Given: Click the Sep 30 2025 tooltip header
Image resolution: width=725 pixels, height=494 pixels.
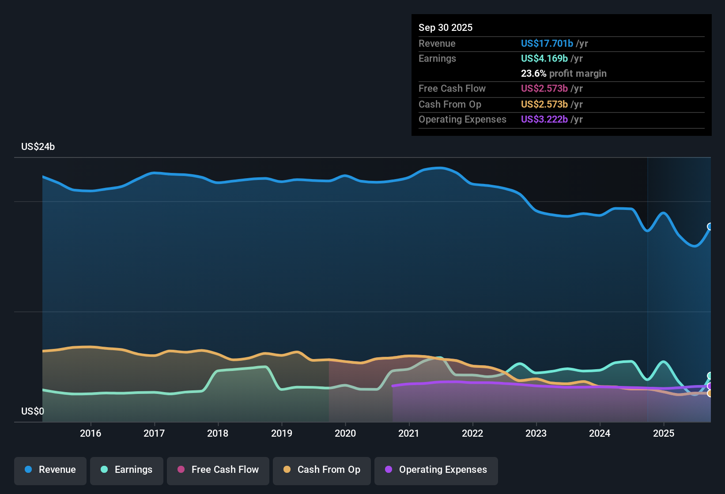Looking at the screenshot, I should 445,28.
